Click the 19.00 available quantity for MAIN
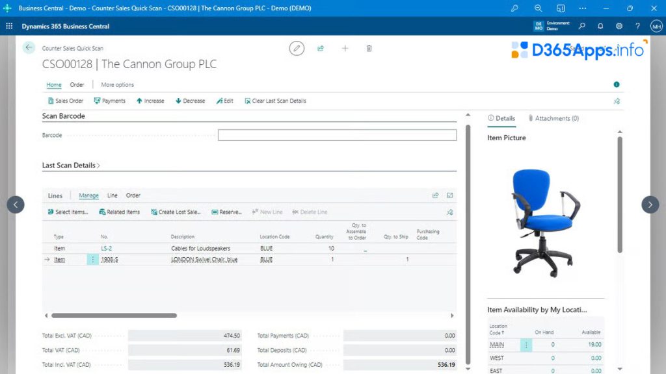 click(x=594, y=345)
